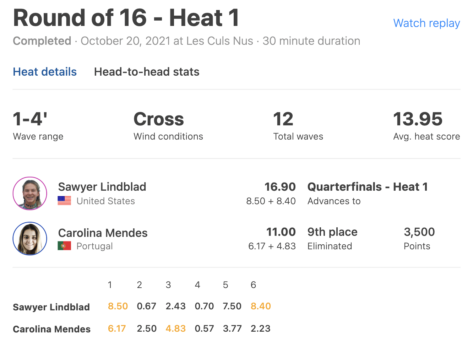Open the Watch replay link
The width and height of the screenshot is (473, 353).
coord(426,23)
